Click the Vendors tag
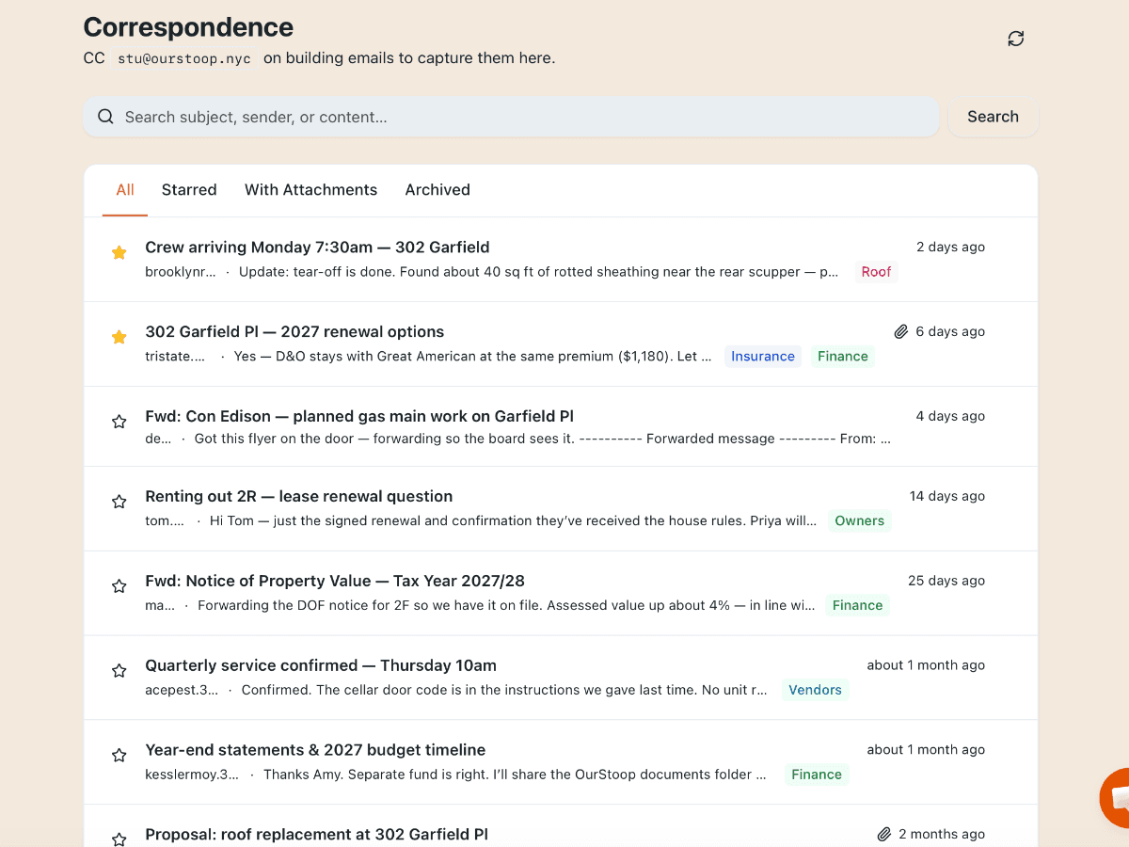 (815, 690)
